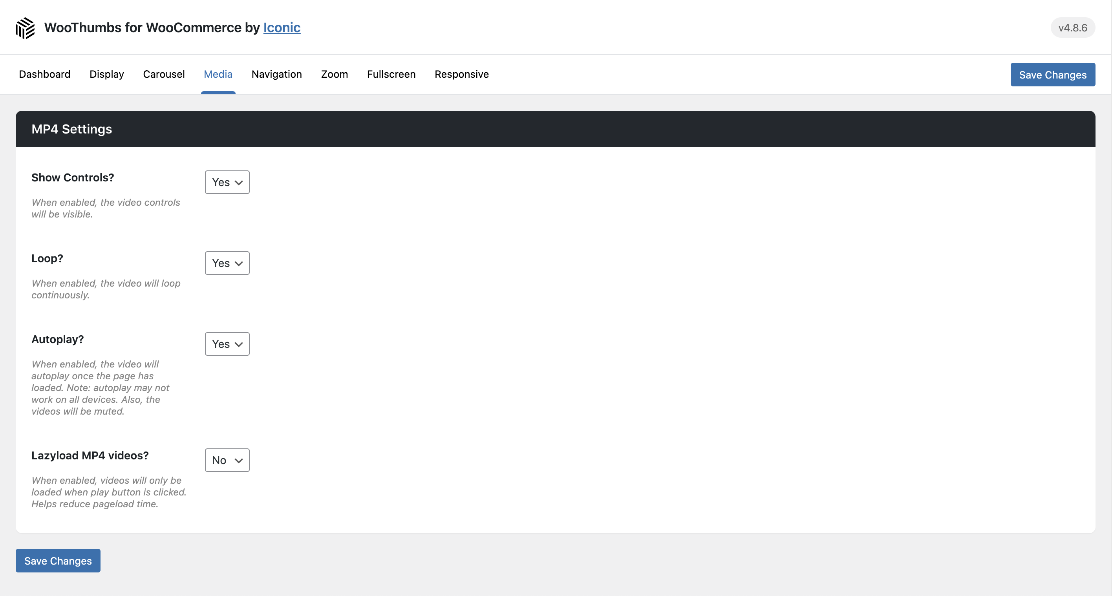
Task: Open the Show Controls dropdown
Action: [x=227, y=182]
